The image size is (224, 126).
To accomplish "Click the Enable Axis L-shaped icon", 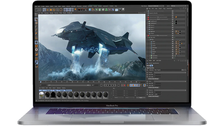I will 36,38.
